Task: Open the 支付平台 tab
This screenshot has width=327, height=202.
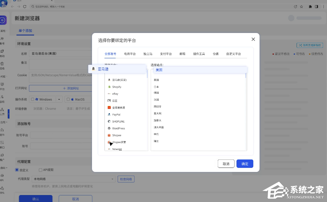Action: click(x=166, y=54)
